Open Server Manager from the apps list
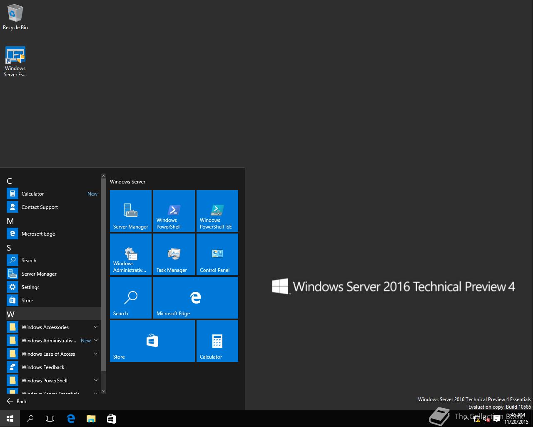533x427 pixels. click(x=53, y=274)
